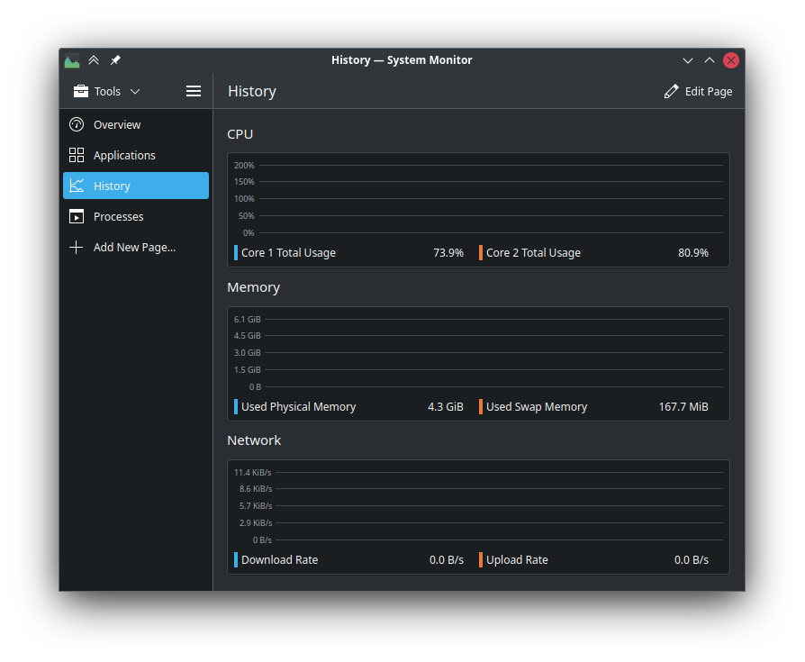Click the History chart icon in sidebar
805x662 pixels.
77,186
